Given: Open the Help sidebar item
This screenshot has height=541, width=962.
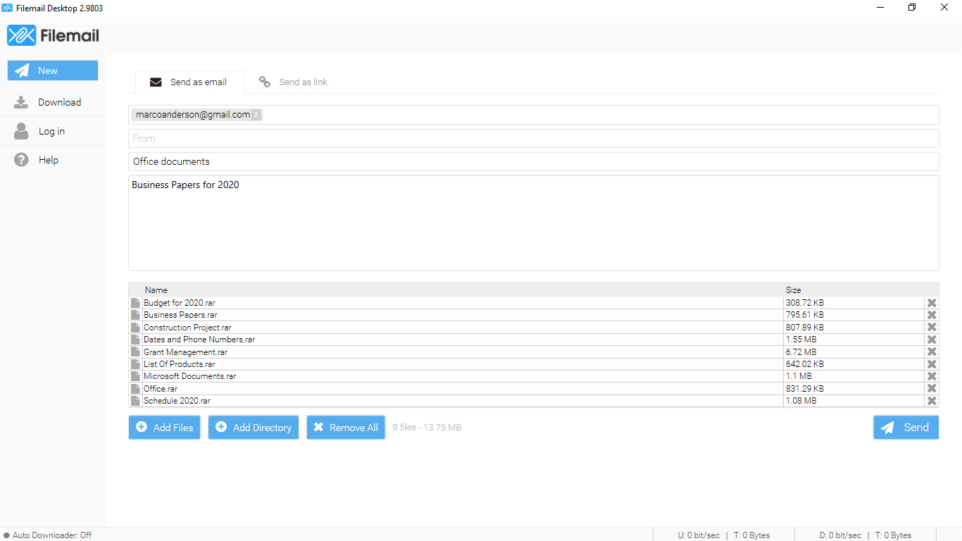Looking at the screenshot, I should 53,160.
